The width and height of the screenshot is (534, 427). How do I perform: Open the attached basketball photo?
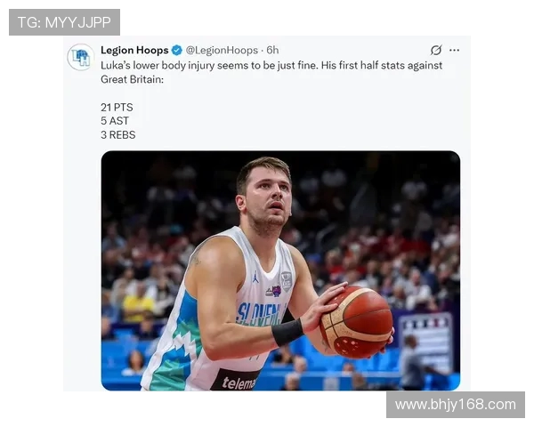point(280,270)
